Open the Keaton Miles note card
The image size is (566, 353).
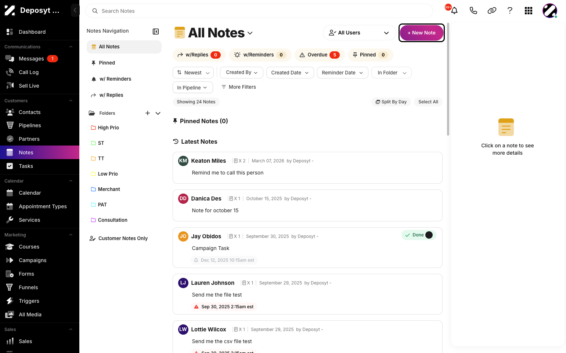[307, 168]
